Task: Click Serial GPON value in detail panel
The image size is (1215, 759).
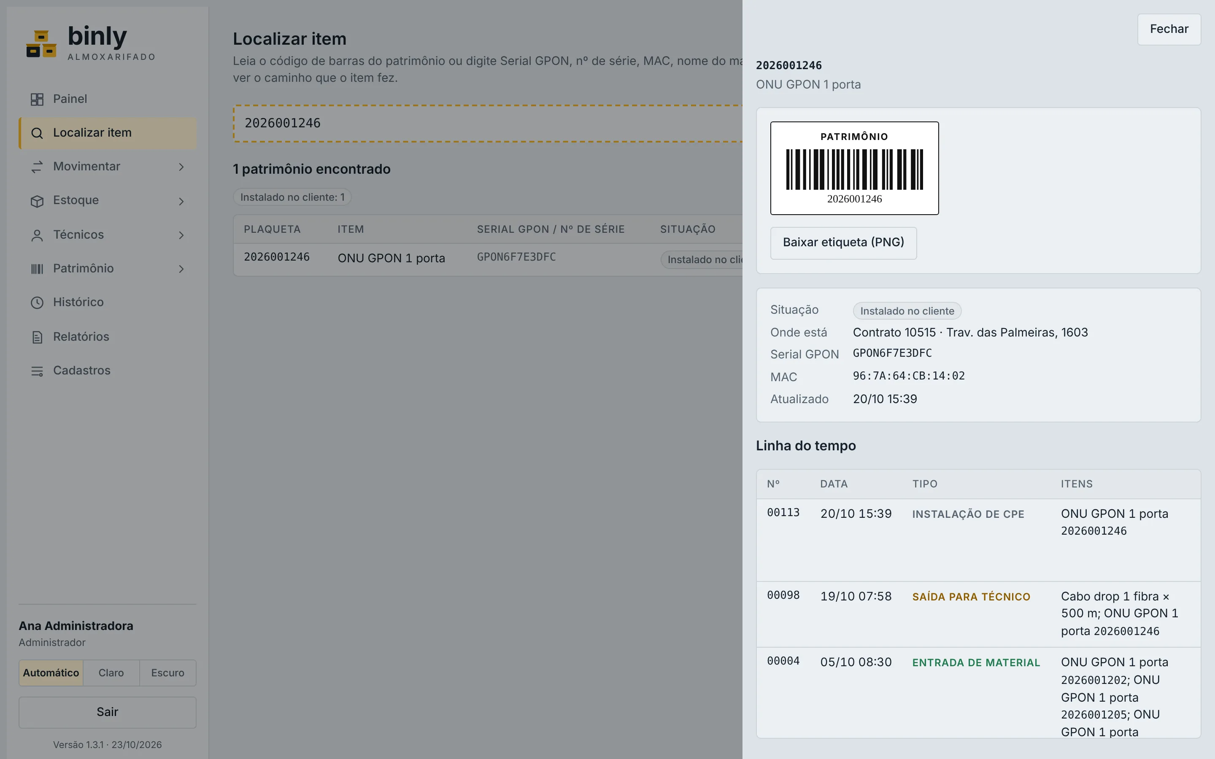Action: (x=892, y=353)
